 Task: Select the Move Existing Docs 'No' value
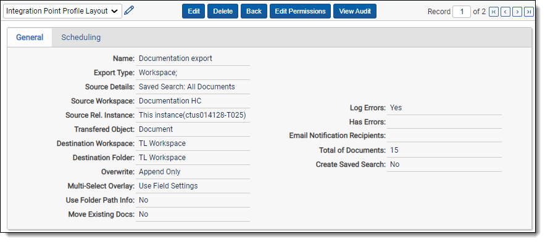click(144, 214)
